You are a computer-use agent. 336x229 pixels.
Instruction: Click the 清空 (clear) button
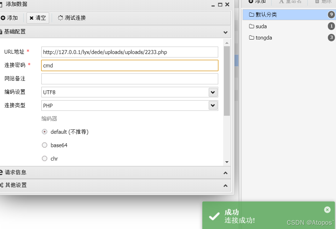click(x=37, y=18)
